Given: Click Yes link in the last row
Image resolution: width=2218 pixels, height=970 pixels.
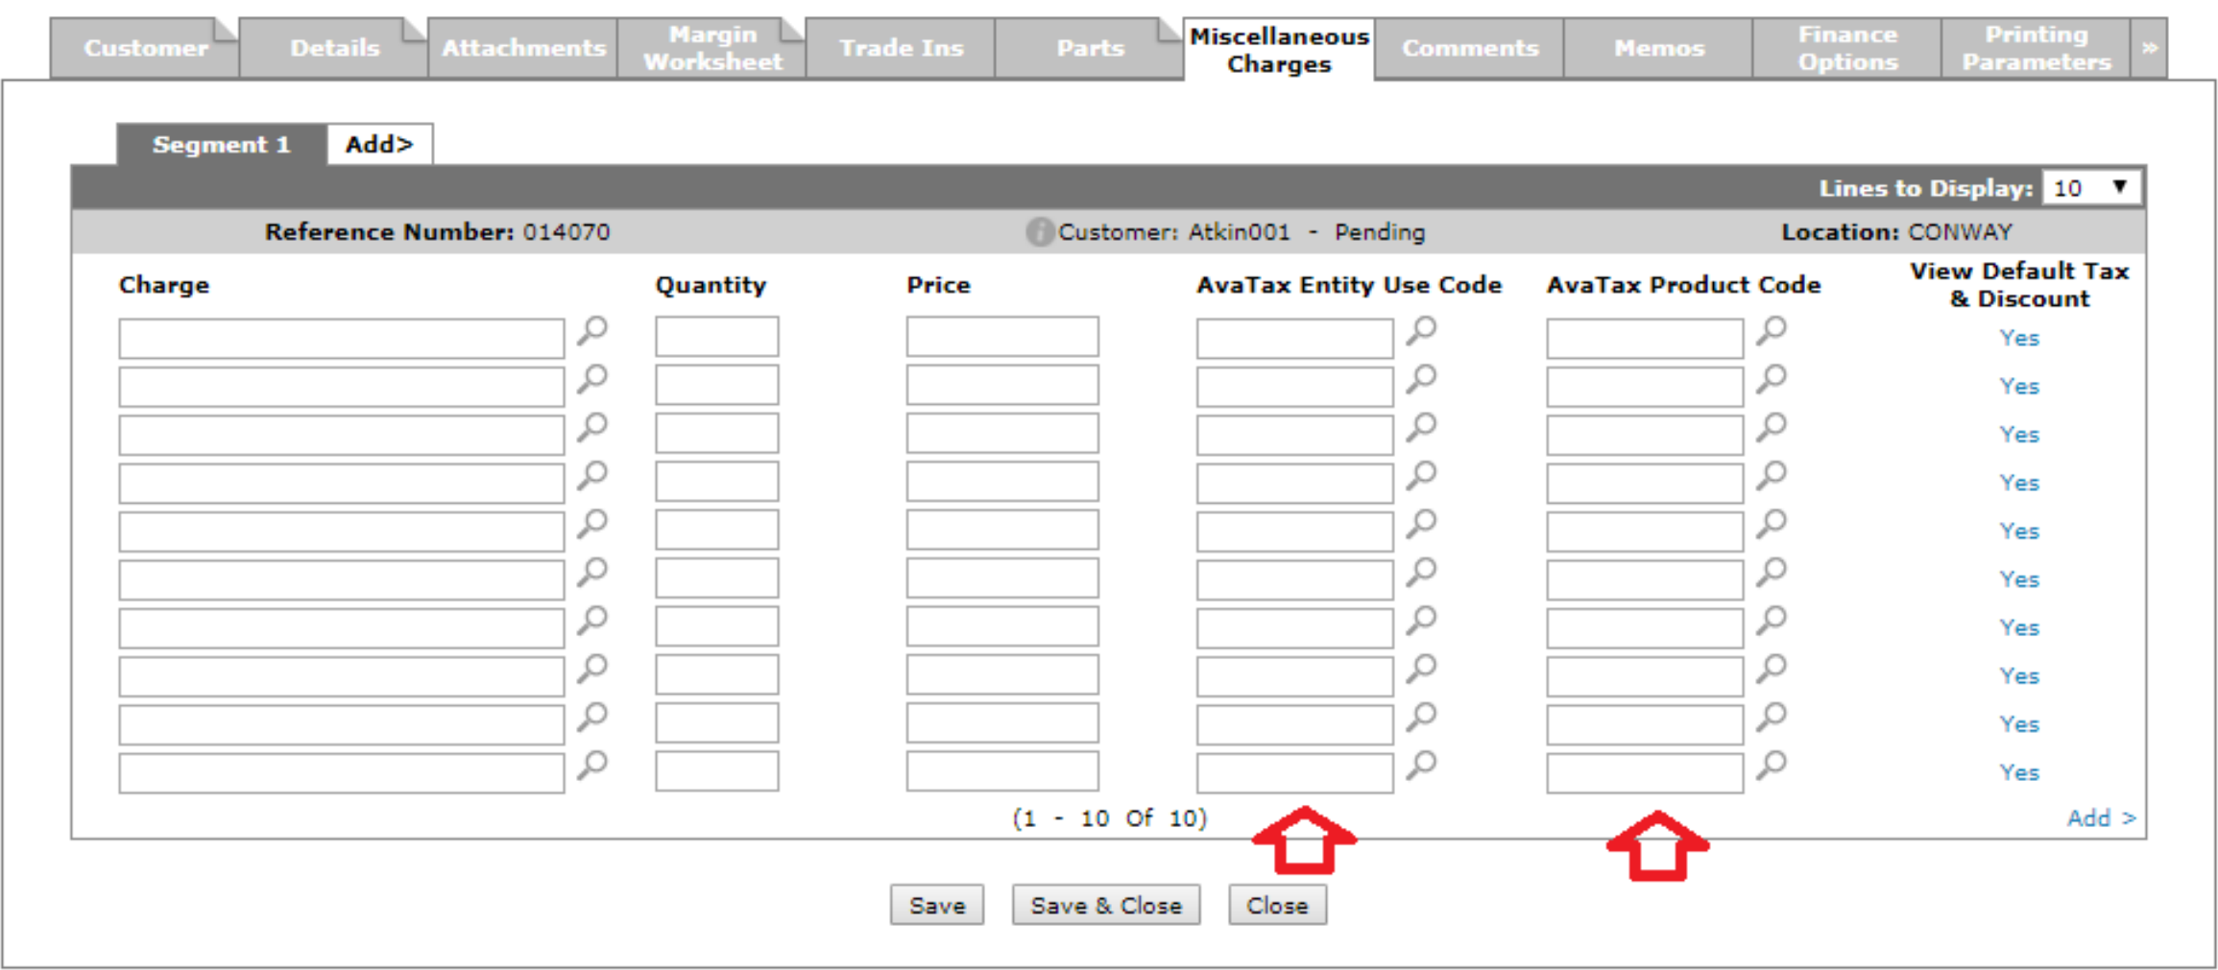Looking at the screenshot, I should point(2019,772).
